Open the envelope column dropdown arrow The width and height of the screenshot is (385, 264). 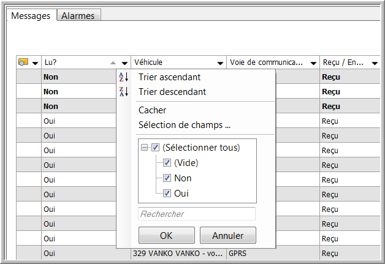35,62
